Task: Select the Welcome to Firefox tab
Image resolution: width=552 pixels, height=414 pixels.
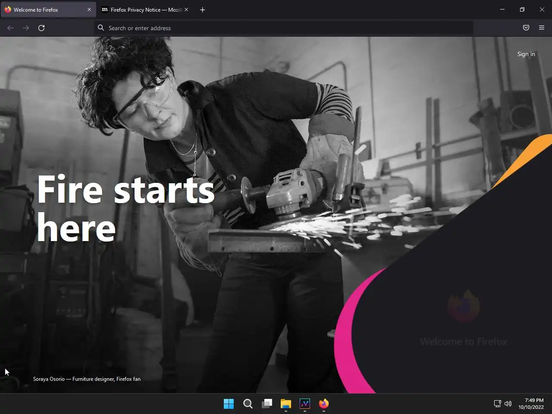Action: pyautogui.click(x=48, y=9)
